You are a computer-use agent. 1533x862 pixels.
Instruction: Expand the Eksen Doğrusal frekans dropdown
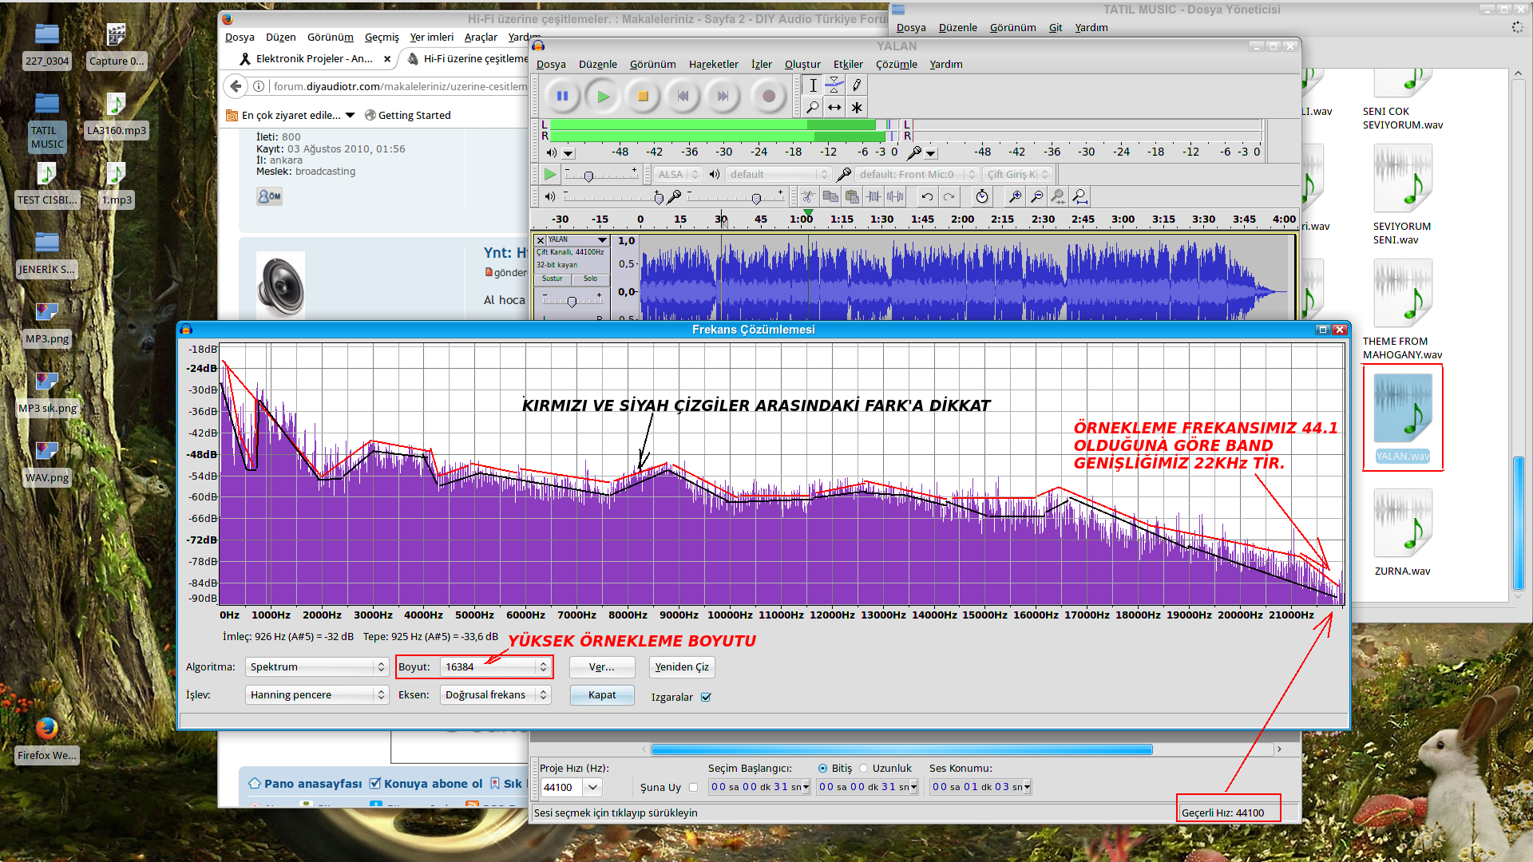pos(495,694)
